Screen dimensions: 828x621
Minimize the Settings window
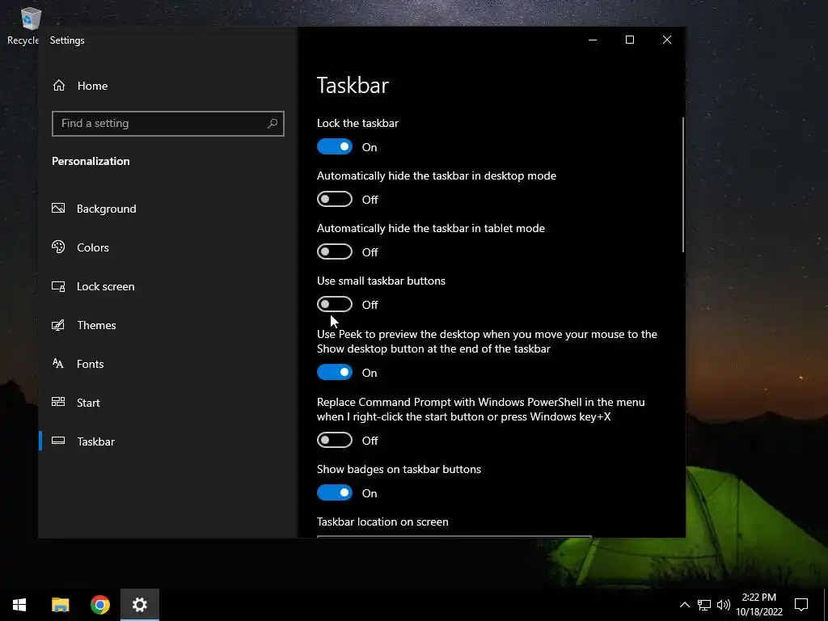[x=593, y=40]
